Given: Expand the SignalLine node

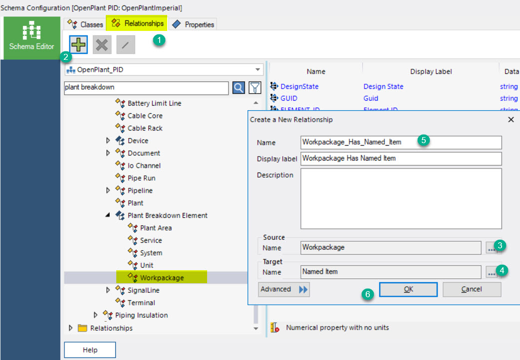Looking at the screenshot, I should (x=108, y=290).
